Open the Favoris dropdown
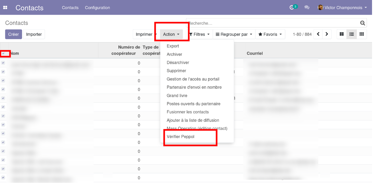 (270, 34)
